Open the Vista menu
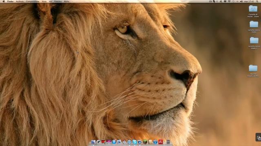This screenshot has height=146, width=261. 44,1
